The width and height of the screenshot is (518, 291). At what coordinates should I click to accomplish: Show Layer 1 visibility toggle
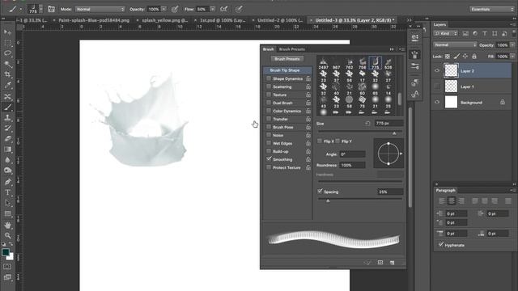(437, 86)
